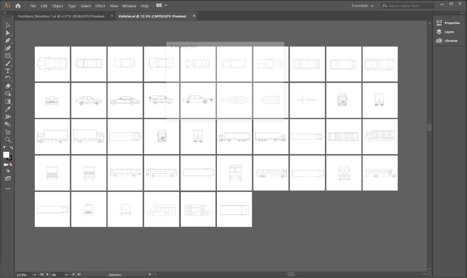Apply None to the stroke color
The height and width of the screenshot is (278, 467).
point(10,164)
